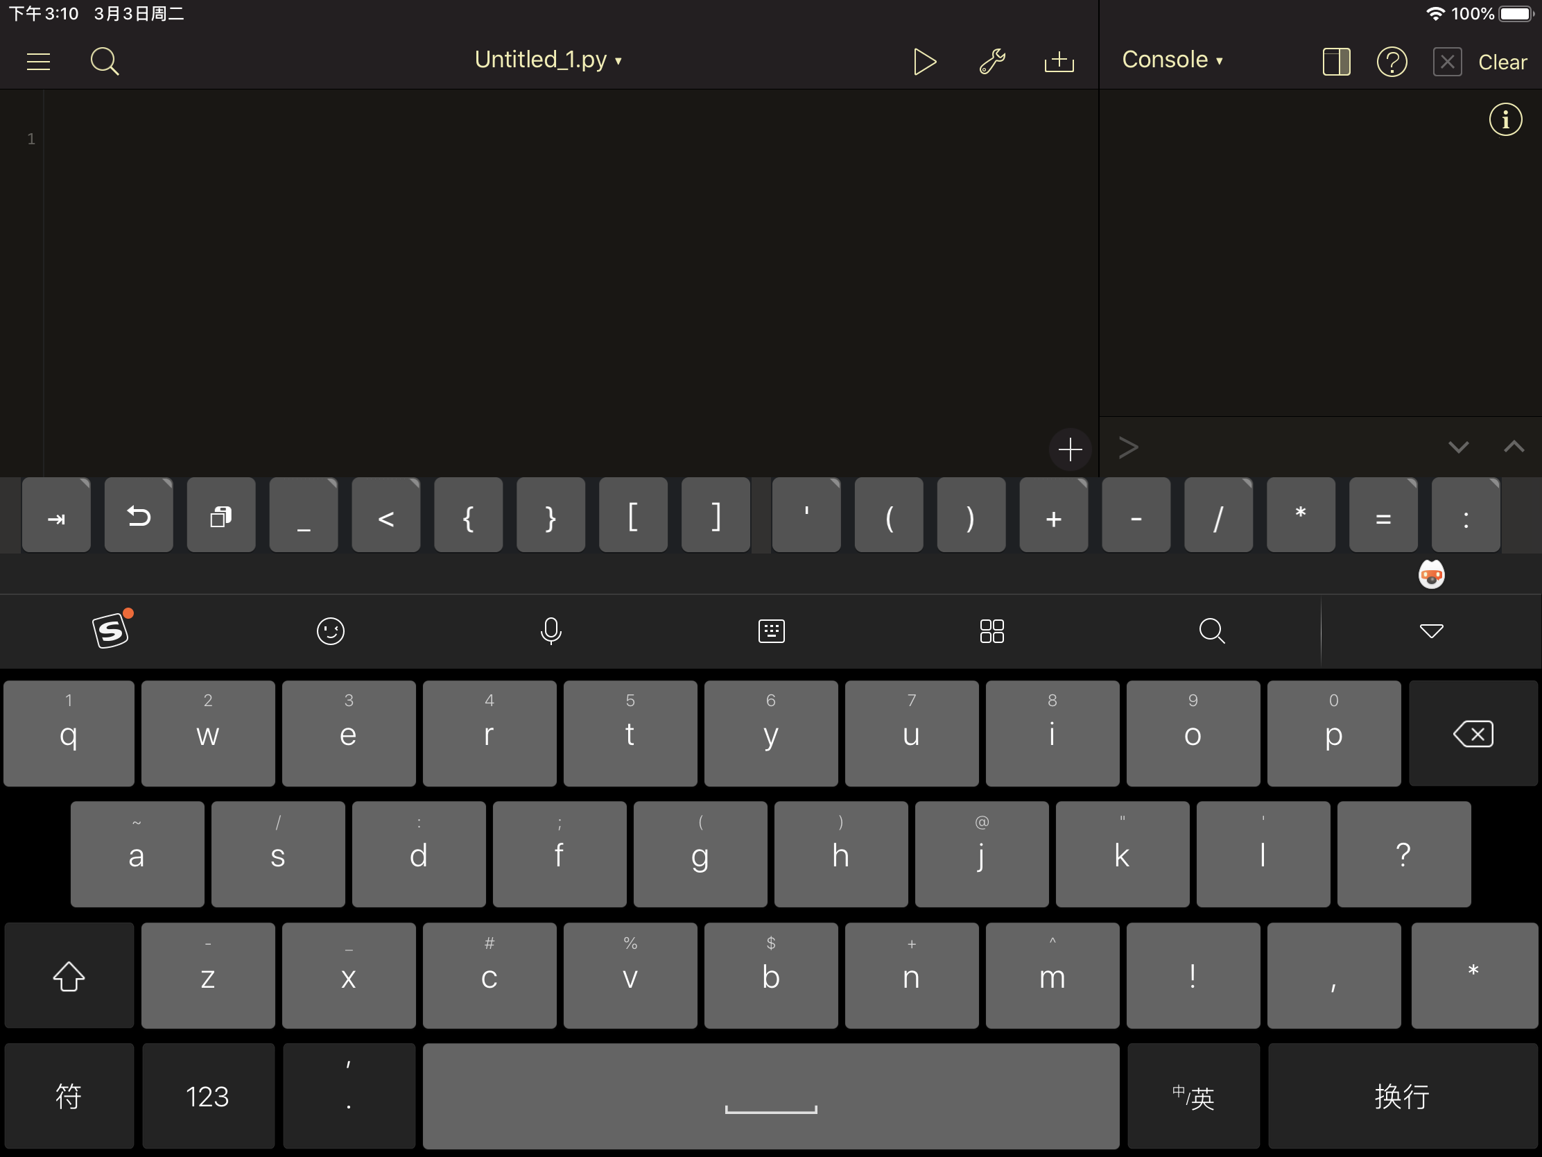Open the help question mark icon

pyautogui.click(x=1392, y=61)
